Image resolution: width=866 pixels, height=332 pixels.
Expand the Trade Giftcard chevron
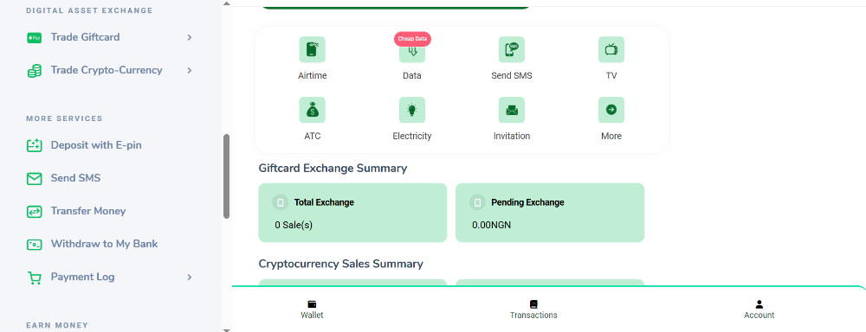pyautogui.click(x=190, y=37)
